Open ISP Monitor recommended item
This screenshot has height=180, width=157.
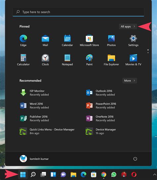34,93
